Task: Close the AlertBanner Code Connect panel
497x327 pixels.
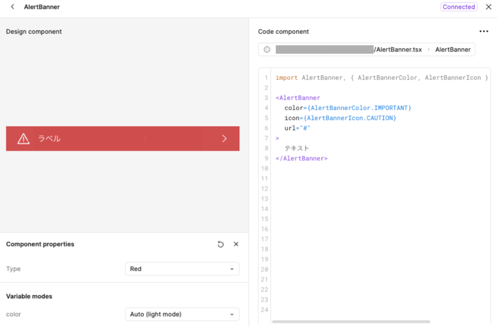Action: click(x=488, y=7)
